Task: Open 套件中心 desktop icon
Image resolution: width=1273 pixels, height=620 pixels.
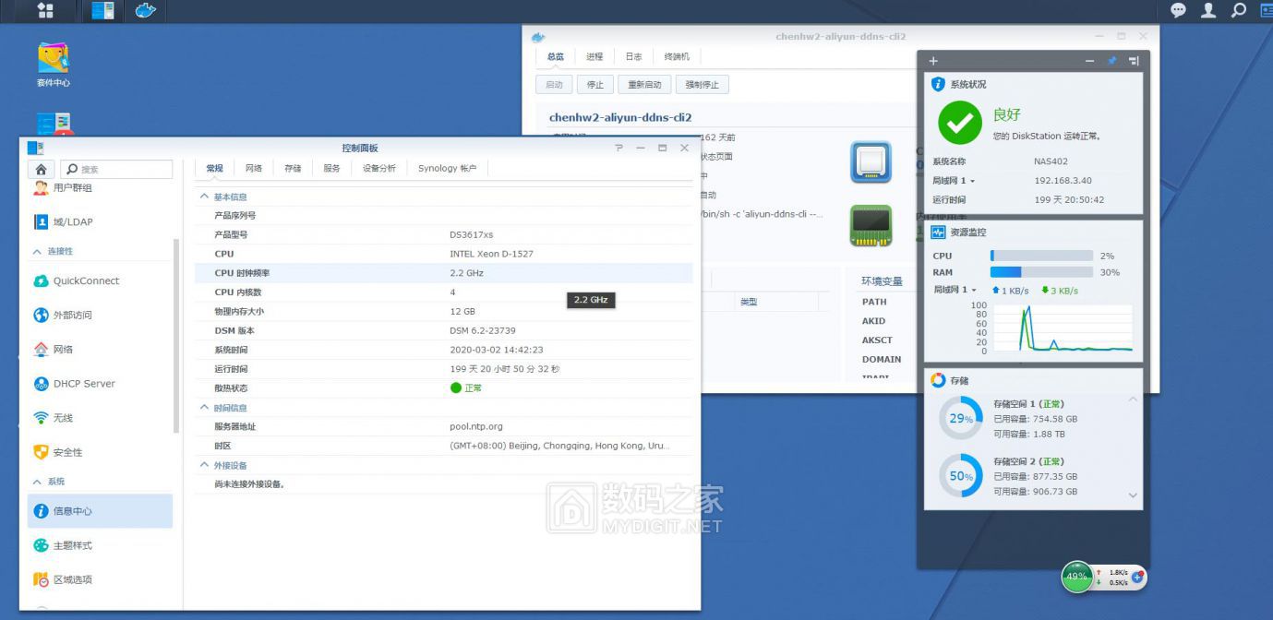Action: (54, 63)
